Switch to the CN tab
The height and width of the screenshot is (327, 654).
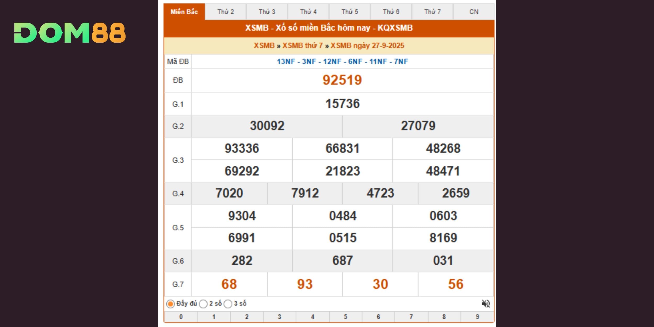tap(474, 12)
